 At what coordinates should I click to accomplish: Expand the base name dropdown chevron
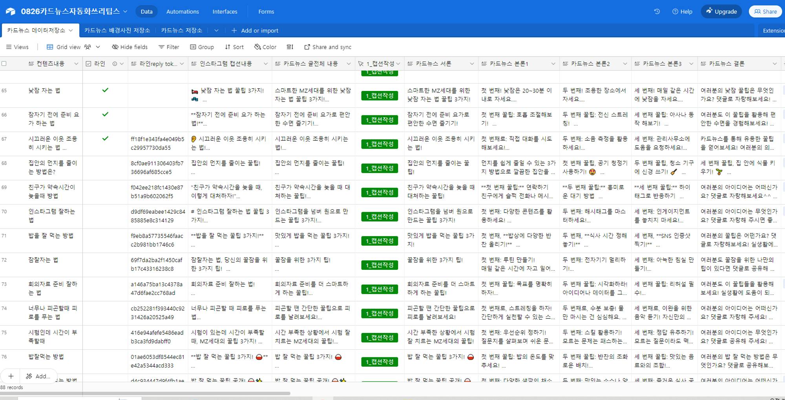click(125, 12)
